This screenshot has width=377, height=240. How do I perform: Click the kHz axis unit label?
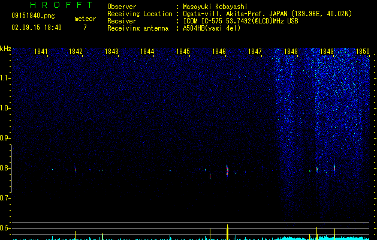pyautogui.click(x=5, y=49)
